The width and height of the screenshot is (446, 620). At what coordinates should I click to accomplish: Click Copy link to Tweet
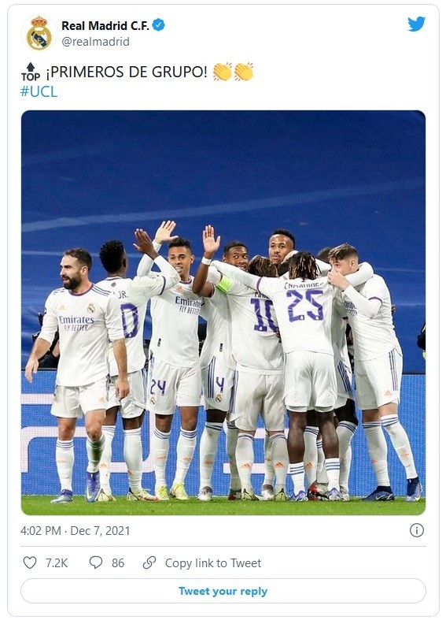pos(213,562)
